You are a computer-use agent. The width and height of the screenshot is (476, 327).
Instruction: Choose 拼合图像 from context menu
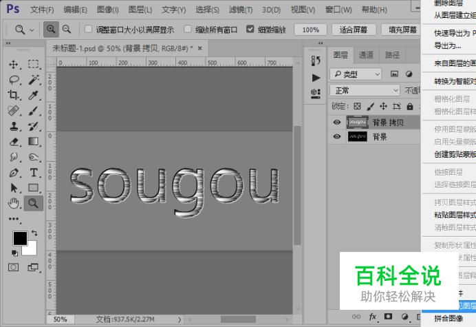[x=448, y=319]
